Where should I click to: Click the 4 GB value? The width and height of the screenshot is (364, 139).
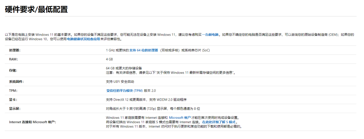click(x=109, y=59)
